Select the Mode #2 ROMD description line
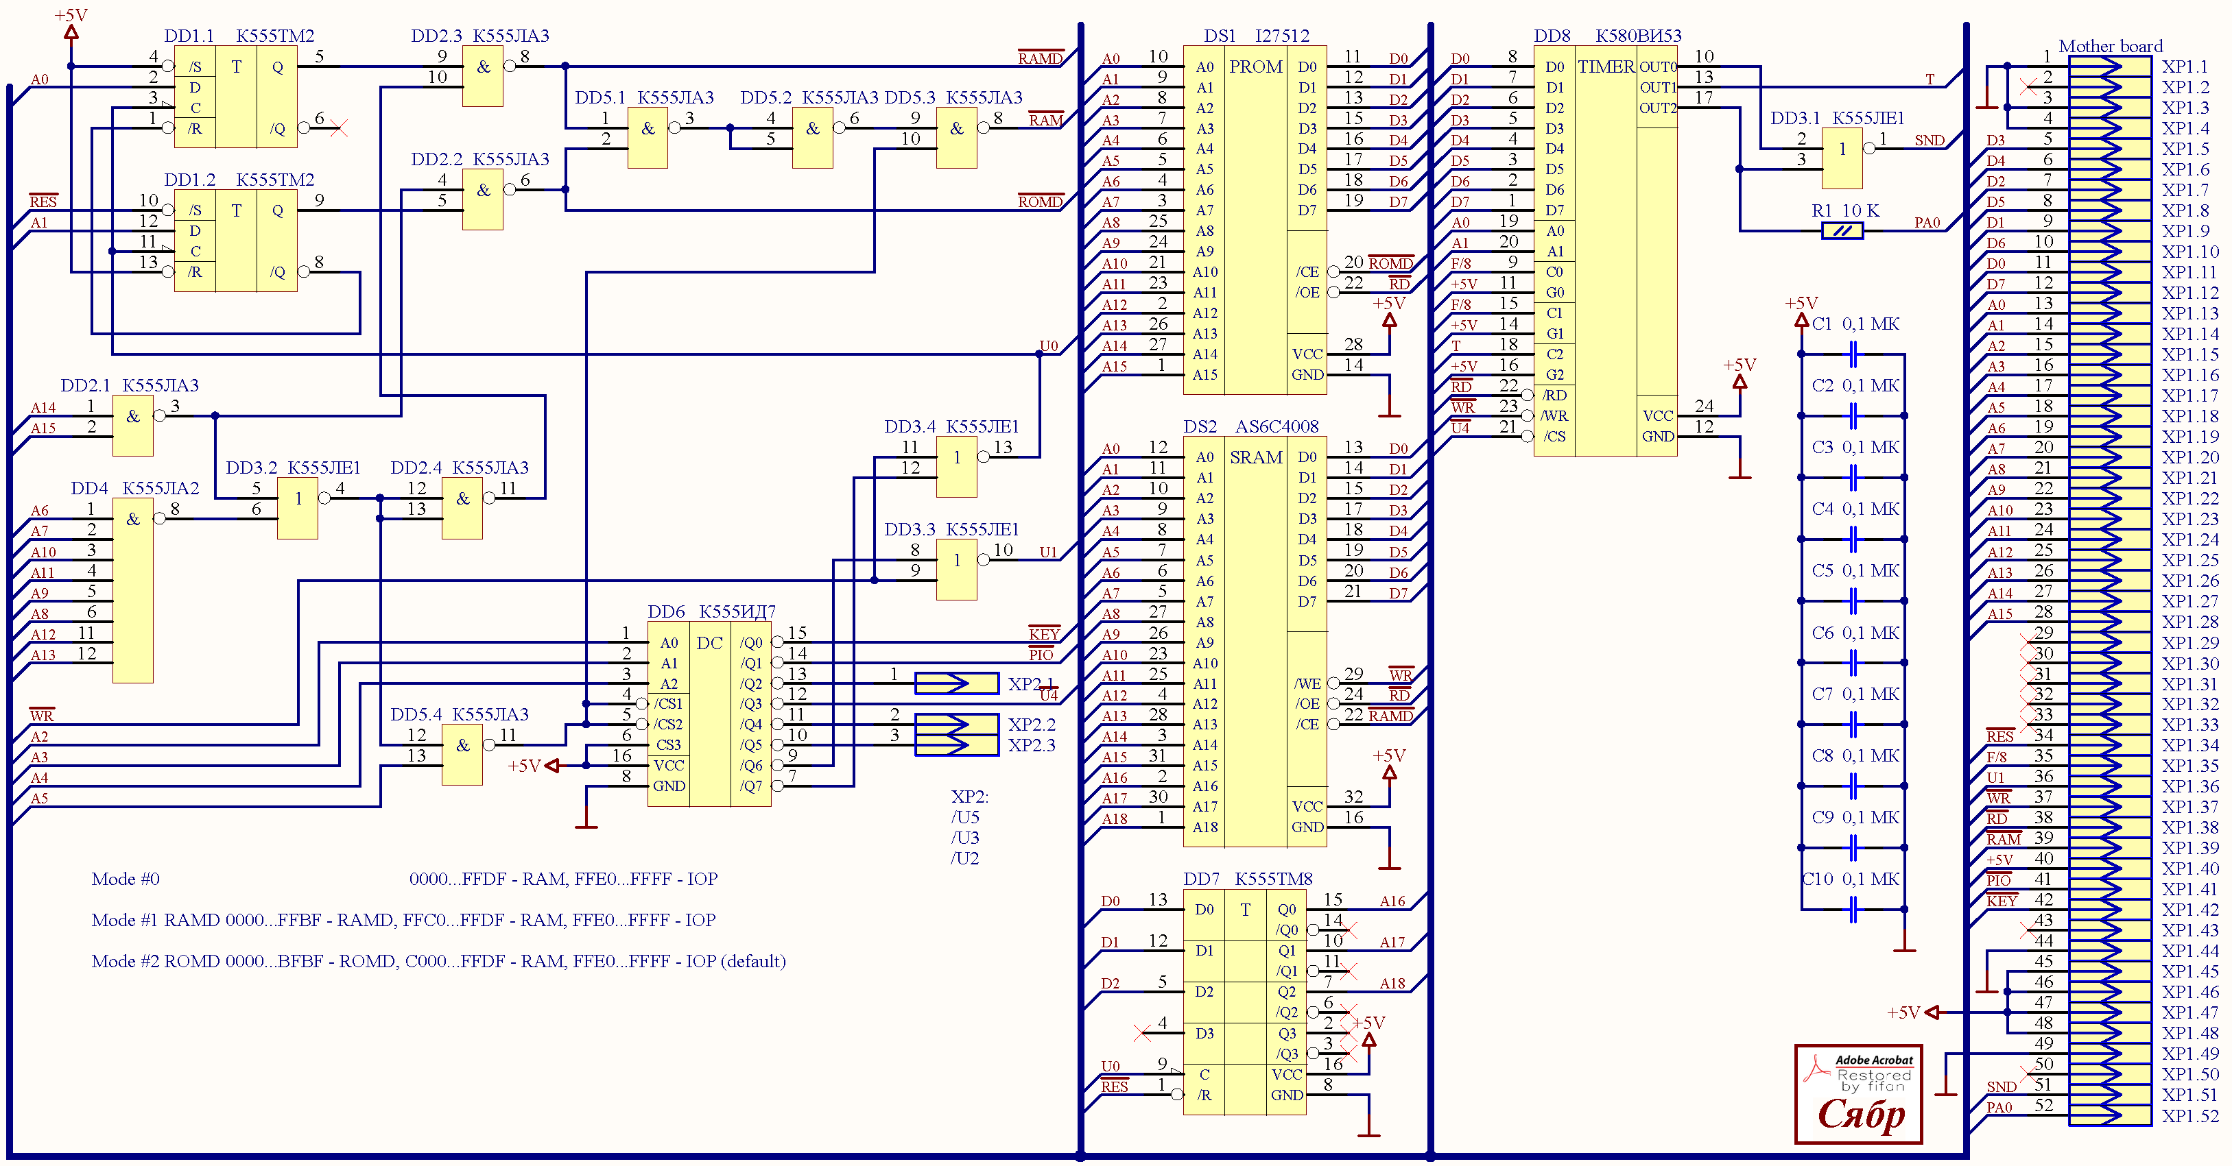The height and width of the screenshot is (1166, 2232). (x=438, y=962)
